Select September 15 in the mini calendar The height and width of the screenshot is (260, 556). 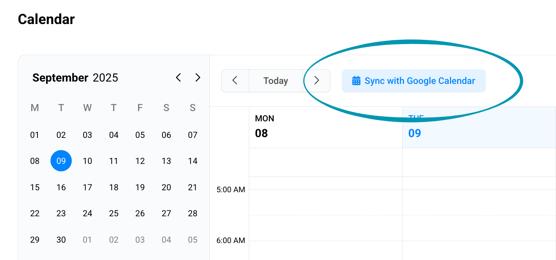(x=35, y=187)
